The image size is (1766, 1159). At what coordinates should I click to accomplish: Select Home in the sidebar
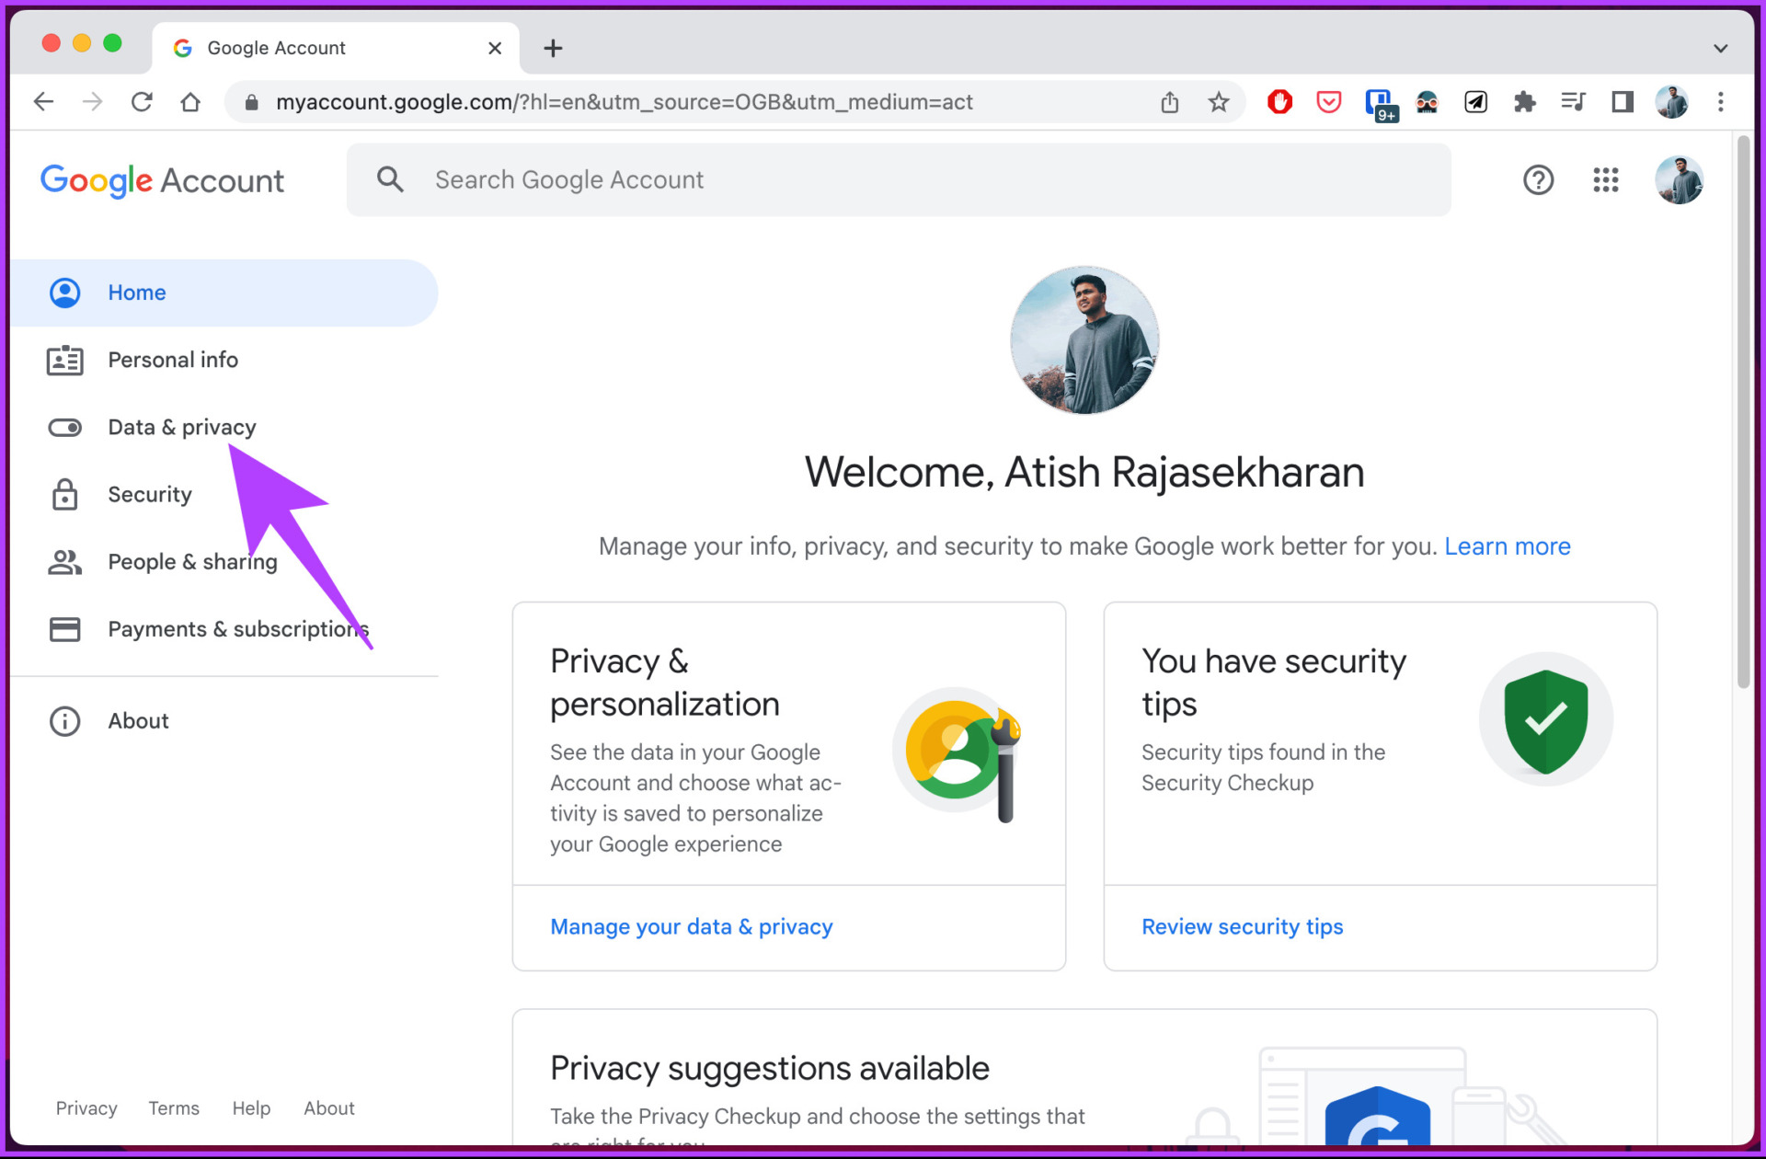click(224, 293)
